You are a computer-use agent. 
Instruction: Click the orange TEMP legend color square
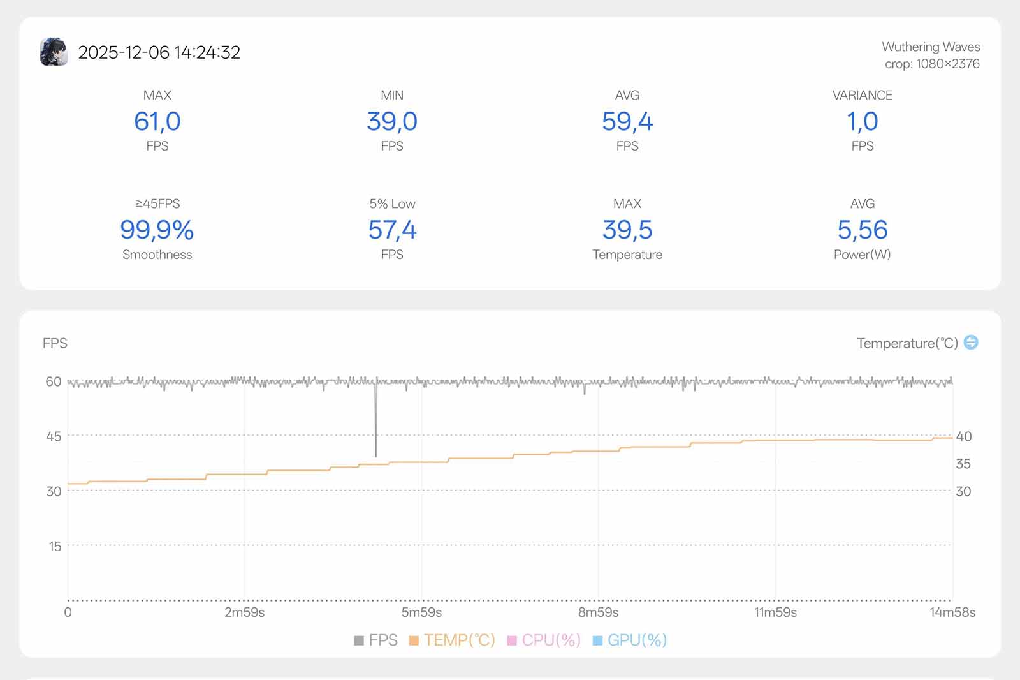point(414,640)
